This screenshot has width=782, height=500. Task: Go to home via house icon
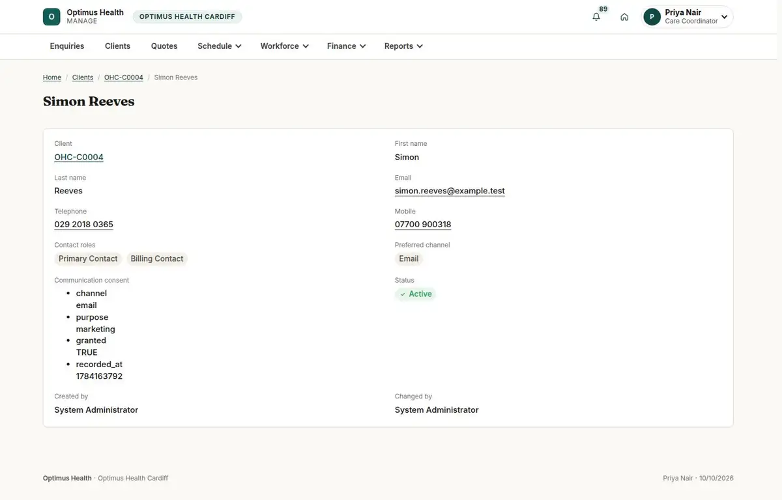[624, 17]
